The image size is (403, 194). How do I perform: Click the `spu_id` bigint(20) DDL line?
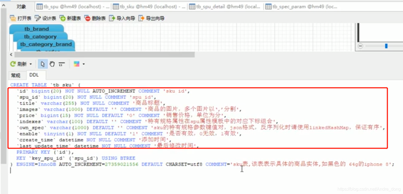tap(86, 97)
